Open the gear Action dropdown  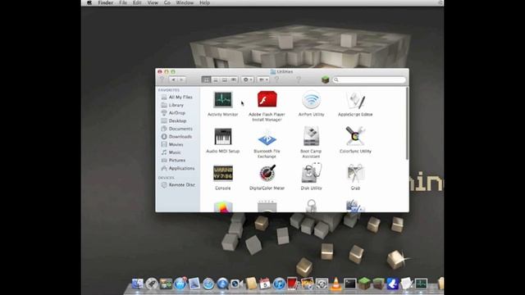tap(248, 79)
